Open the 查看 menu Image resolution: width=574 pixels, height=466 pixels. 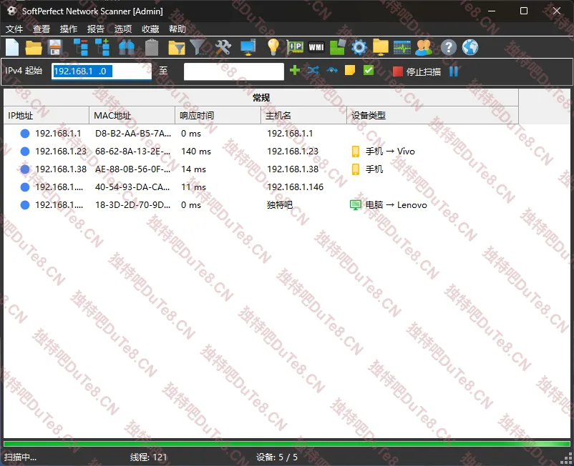42,29
